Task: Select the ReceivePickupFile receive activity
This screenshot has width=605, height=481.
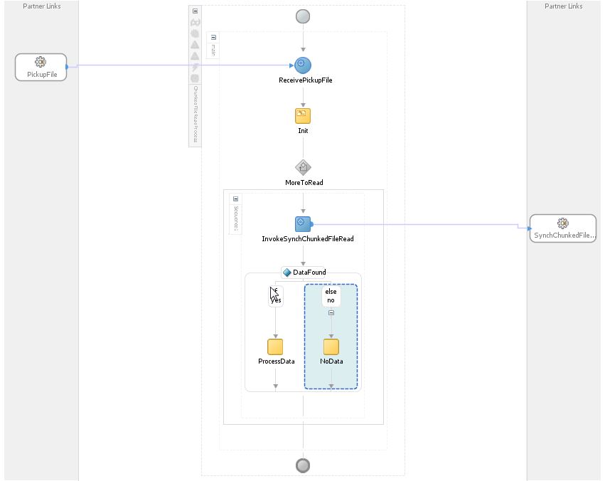Action: (x=303, y=65)
